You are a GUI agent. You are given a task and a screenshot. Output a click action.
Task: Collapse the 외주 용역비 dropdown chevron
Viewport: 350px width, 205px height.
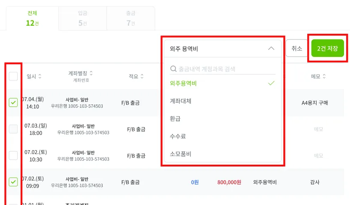tap(271, 49)
